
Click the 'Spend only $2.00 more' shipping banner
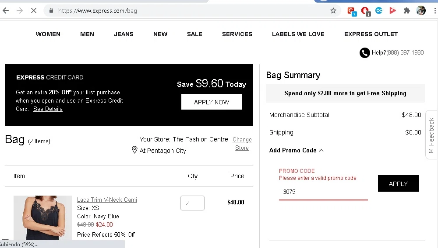coord(345,93)
